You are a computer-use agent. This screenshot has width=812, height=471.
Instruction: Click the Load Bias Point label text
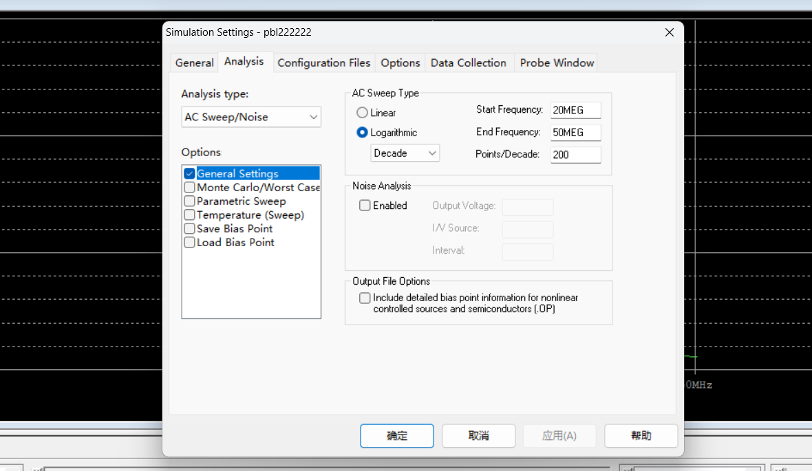235,242
